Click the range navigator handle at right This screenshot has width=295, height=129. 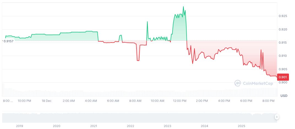point(277,117)
